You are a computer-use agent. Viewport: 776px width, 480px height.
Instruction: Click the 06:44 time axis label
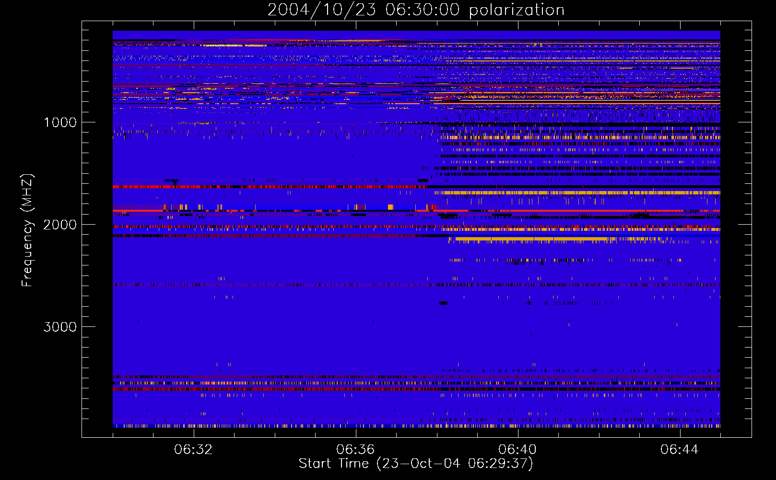pyautogui.click(x=680, y=450)
